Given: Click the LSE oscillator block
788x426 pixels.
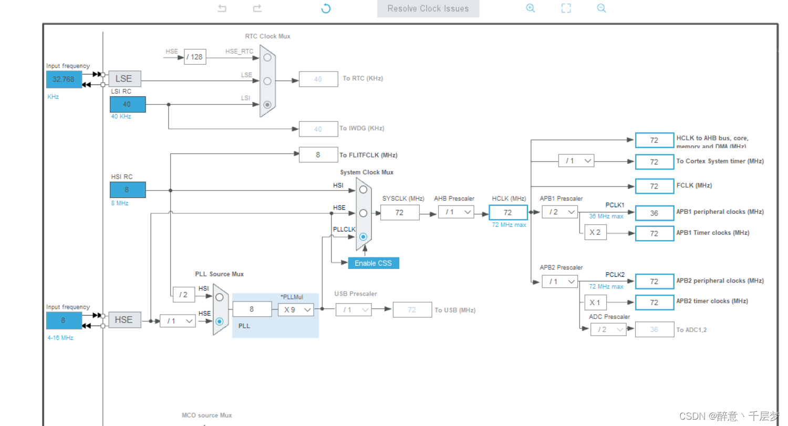Looking at the screenshot, I should [x=125, y=79].
